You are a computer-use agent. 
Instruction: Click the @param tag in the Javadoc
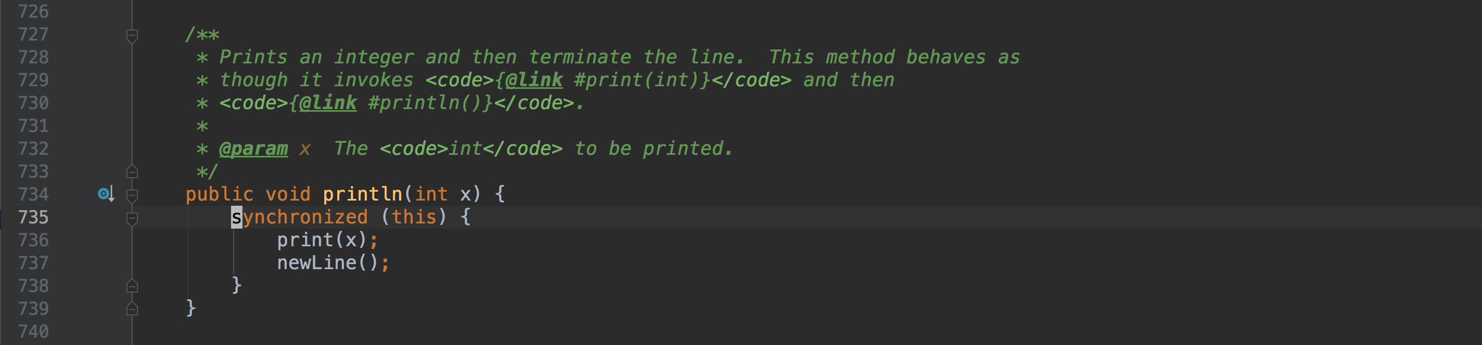point(253,149)
